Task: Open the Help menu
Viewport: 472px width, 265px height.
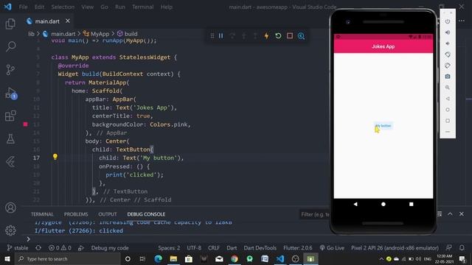Action: coord(166,7)
